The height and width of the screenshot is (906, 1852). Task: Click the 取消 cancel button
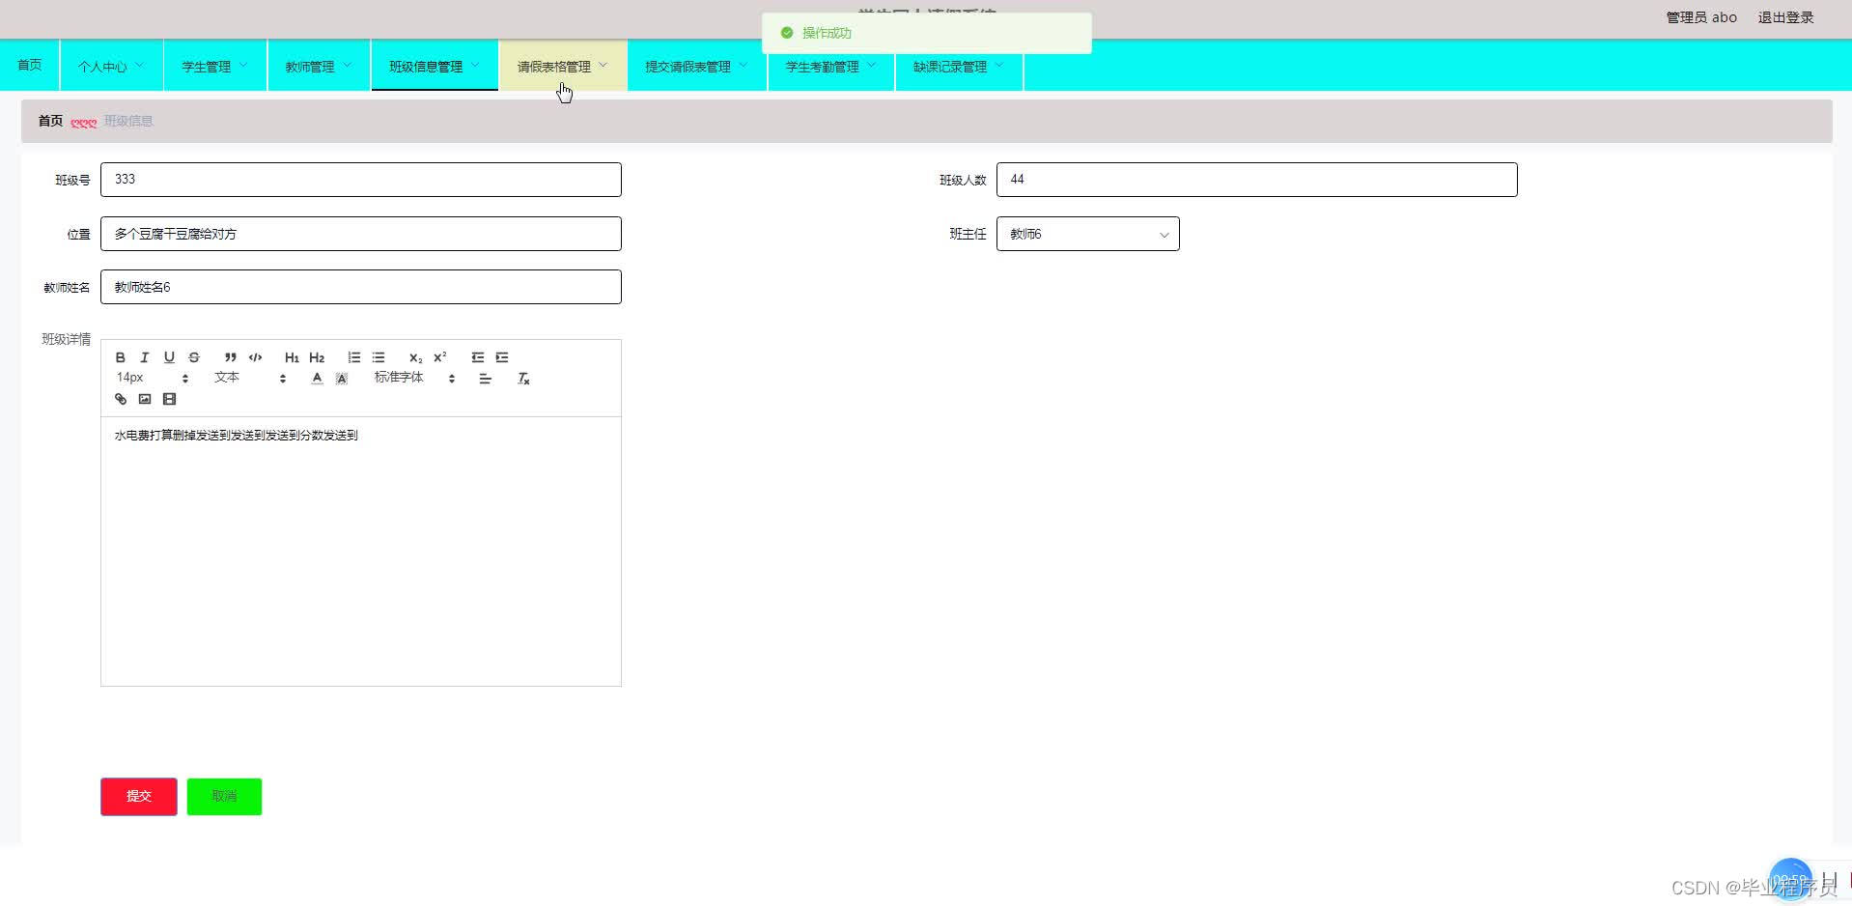224,796
